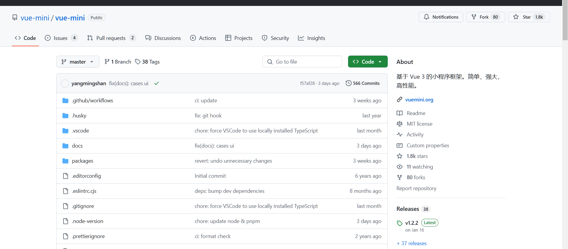Switch to Pull requests tab
This screenshot has width=568, height=249.
point(111,38)
